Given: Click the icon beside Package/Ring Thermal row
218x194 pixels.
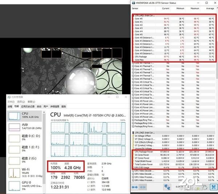Looking at the screenshot, I should click(x=133, y=120).
